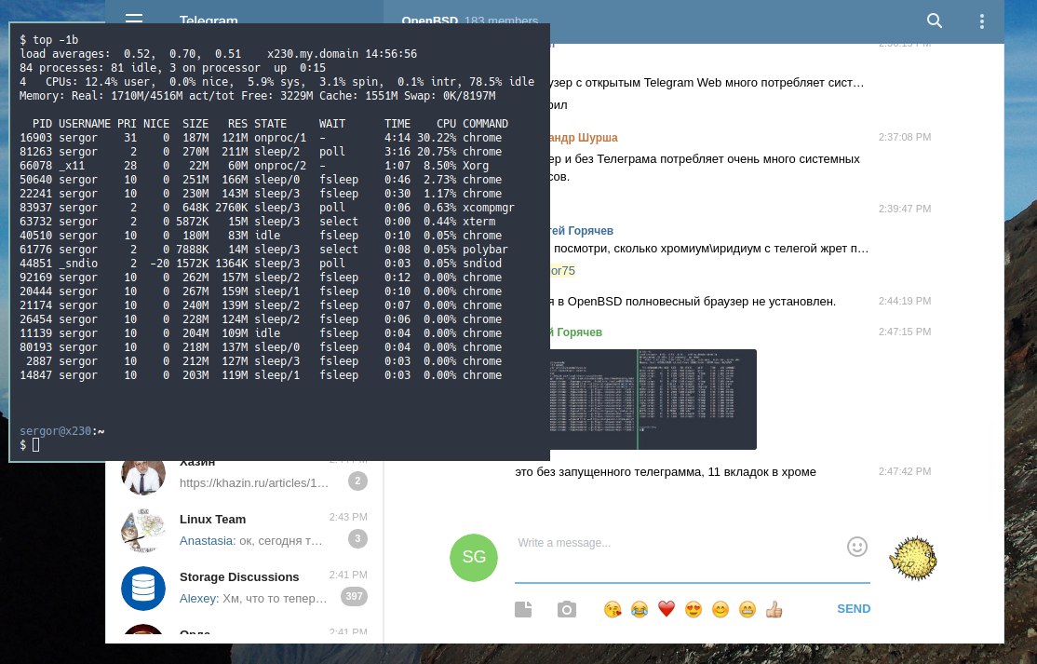Insert the kissing face emoji
This screenshot has height=664, width=1037.
pos(613,609)
